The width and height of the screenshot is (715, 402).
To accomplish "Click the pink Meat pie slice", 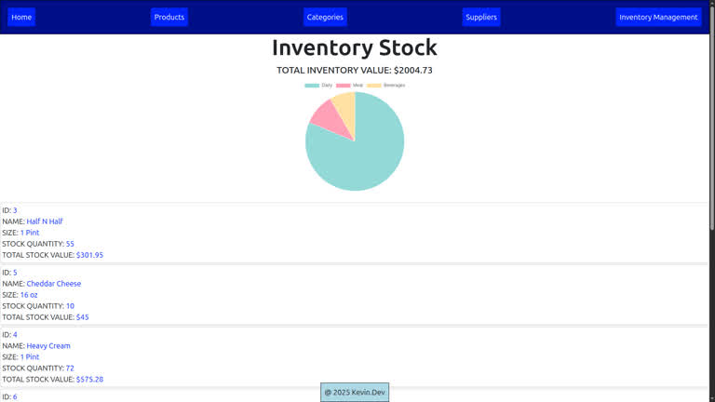I will pyautogui.click(x=331, y=118).
